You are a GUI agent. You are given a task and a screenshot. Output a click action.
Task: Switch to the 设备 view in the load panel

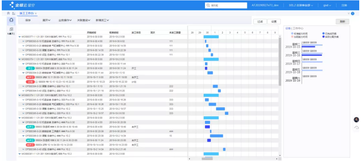point(288,28)
